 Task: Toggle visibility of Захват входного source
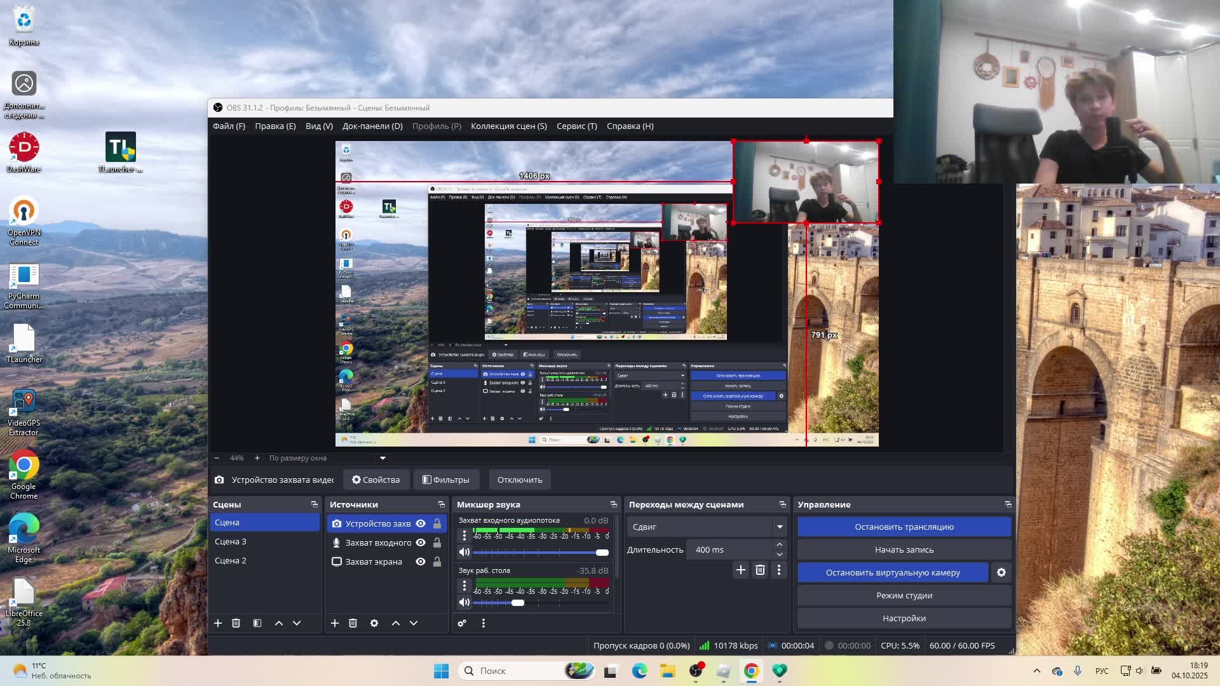point(421,542)
